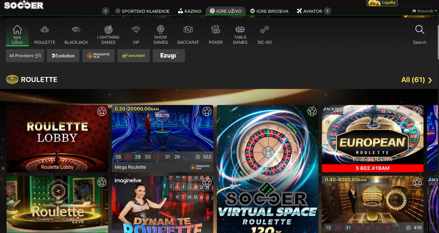Screen dimensions: 439x233
Task: Filter by Pragmatic Play provider
Action: click(98, 56)
